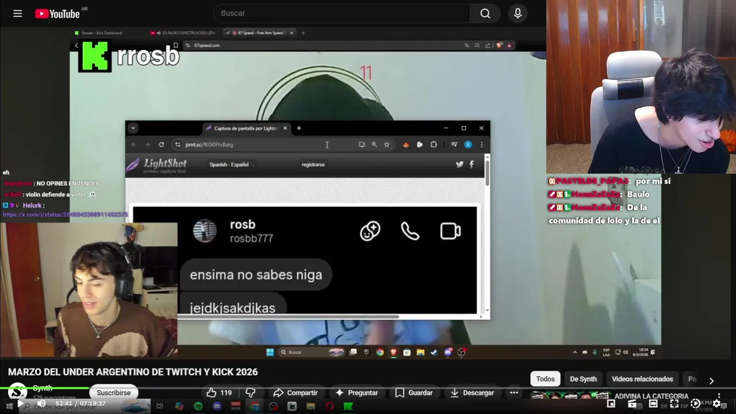Click the LightShot logo
Viewport: 736px width, 414px height.
point(158,166)
